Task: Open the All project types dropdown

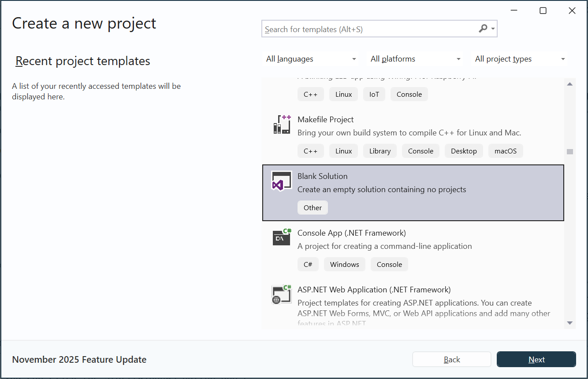Action: [520, 59]
